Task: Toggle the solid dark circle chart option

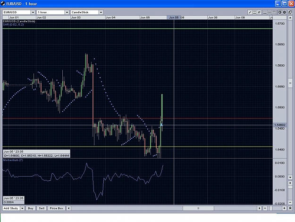Action: (285, 12)
